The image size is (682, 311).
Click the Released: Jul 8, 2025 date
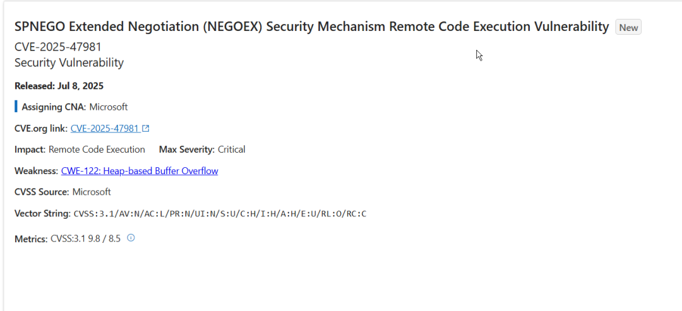[x=59, y=86]
